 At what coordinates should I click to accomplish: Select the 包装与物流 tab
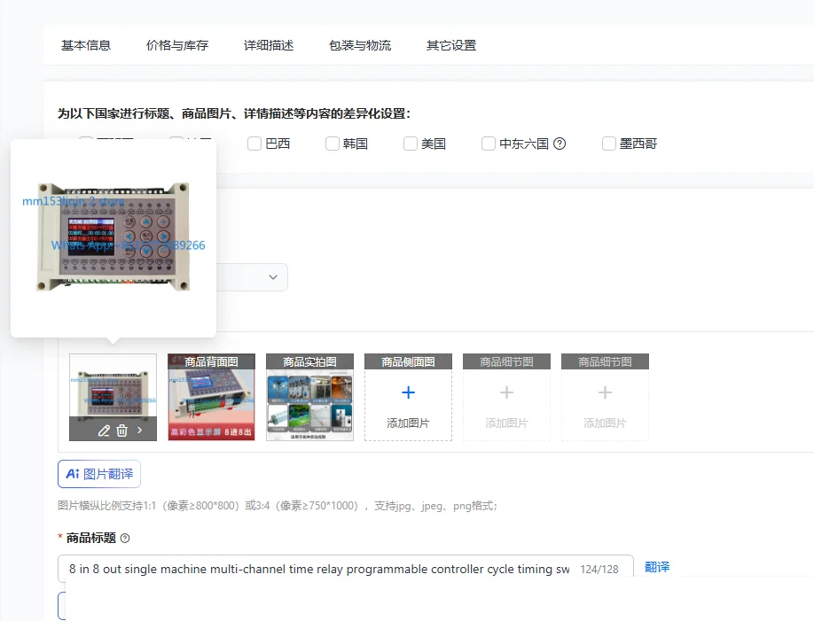(x=360, y=46)
